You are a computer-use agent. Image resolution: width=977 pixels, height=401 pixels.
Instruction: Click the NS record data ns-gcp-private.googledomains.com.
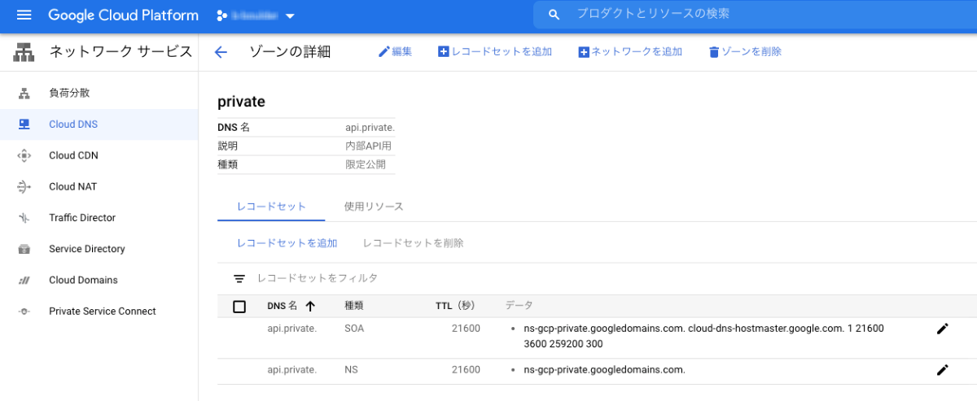coord(605,370)
